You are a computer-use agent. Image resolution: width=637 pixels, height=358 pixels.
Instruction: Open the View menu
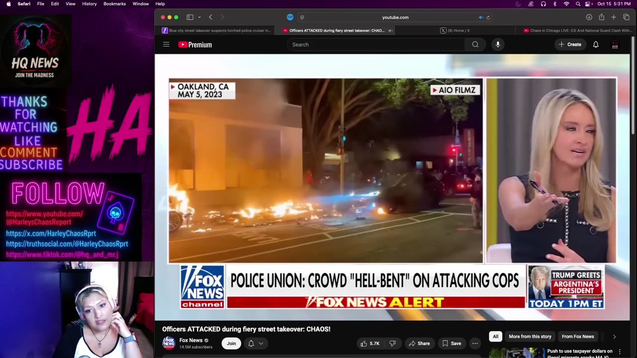pyautogui.click(x=71, y=3)
